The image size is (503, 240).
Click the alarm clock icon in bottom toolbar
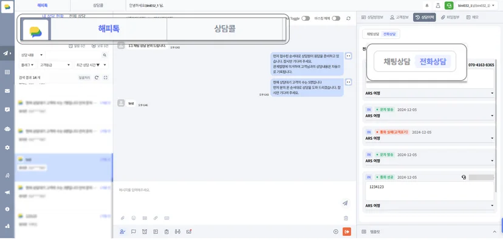145,231
